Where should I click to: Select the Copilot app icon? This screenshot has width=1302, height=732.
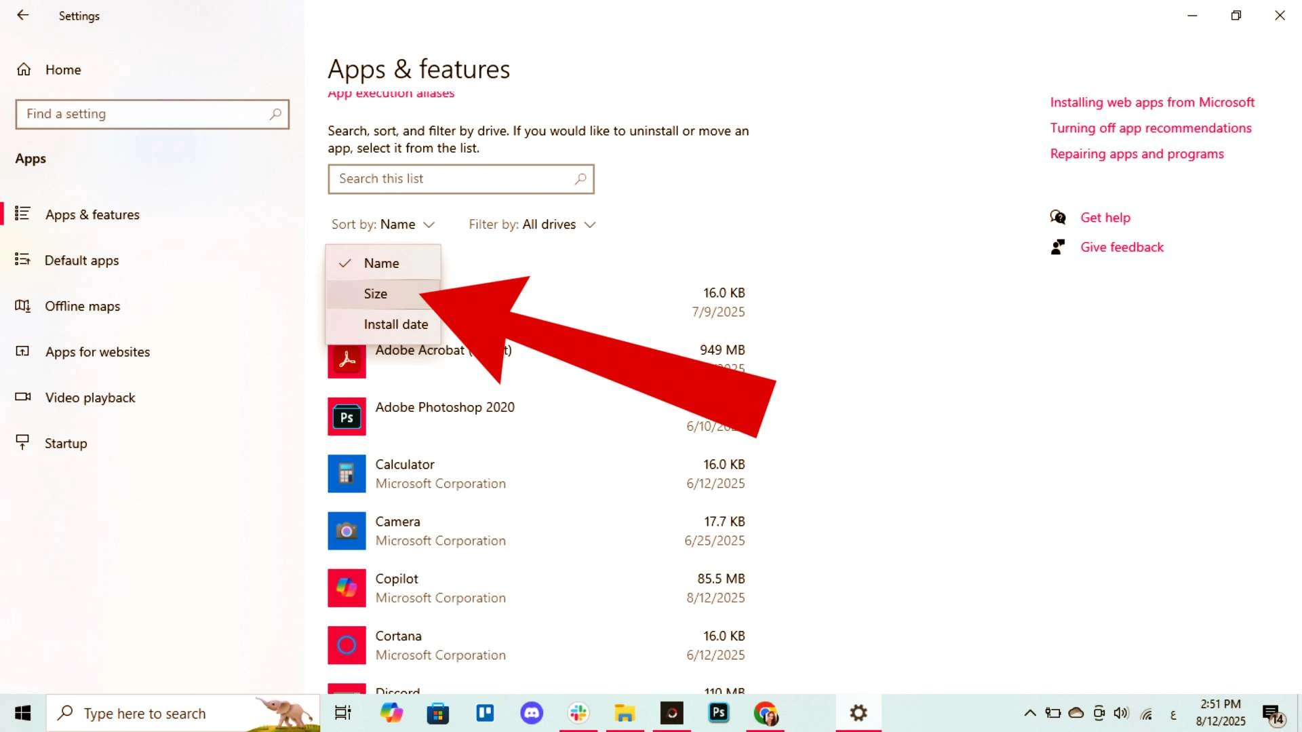(347, 587)
